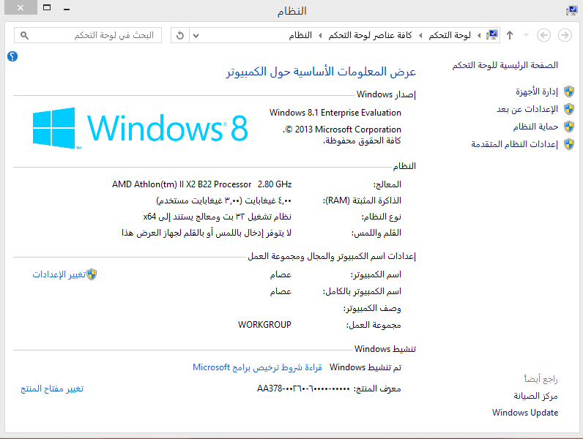The width and height of the screenshot is (583, 439).
Task: Open الإعدادات عن بعد link
Action: [527, 109]
